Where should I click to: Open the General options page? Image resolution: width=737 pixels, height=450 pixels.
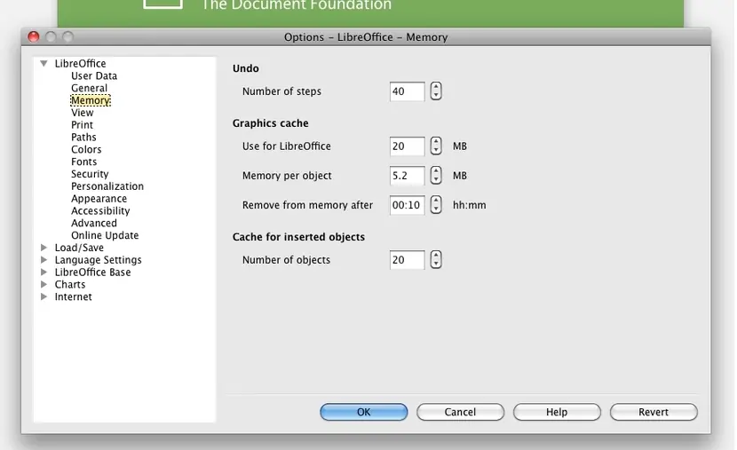point(90,88)
